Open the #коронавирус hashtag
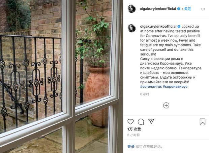The width and height of the screenshot is (209, 153). 175,86
